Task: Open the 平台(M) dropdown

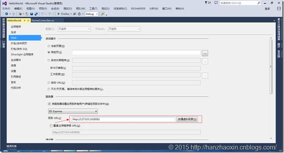Action: pyautogui.click(x=124, y=29)
